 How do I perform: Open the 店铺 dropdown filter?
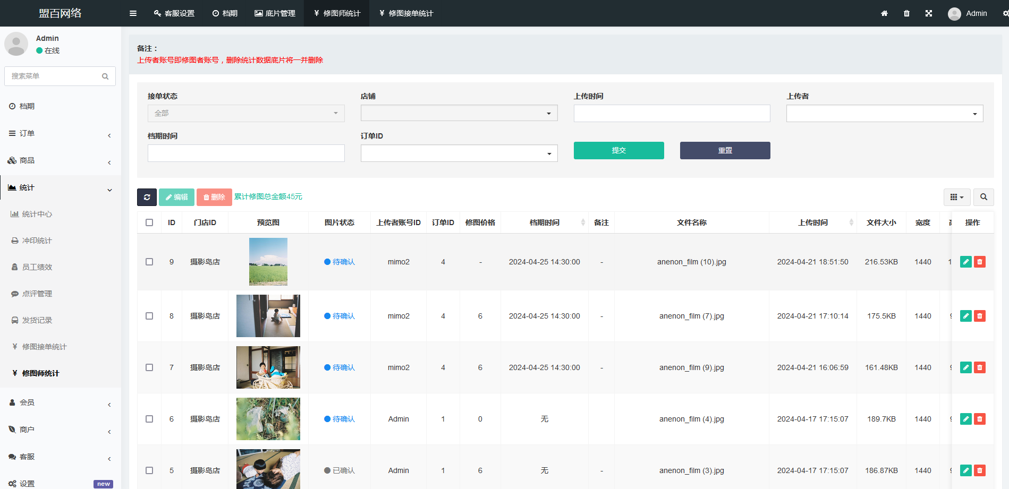(459, 113)
